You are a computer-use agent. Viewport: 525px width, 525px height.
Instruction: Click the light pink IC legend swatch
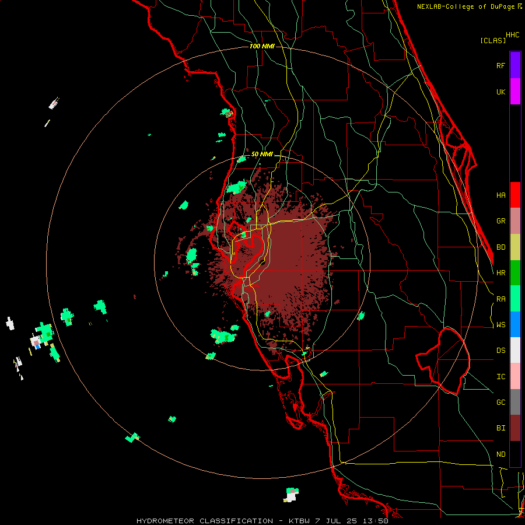[x=515, y=376]
